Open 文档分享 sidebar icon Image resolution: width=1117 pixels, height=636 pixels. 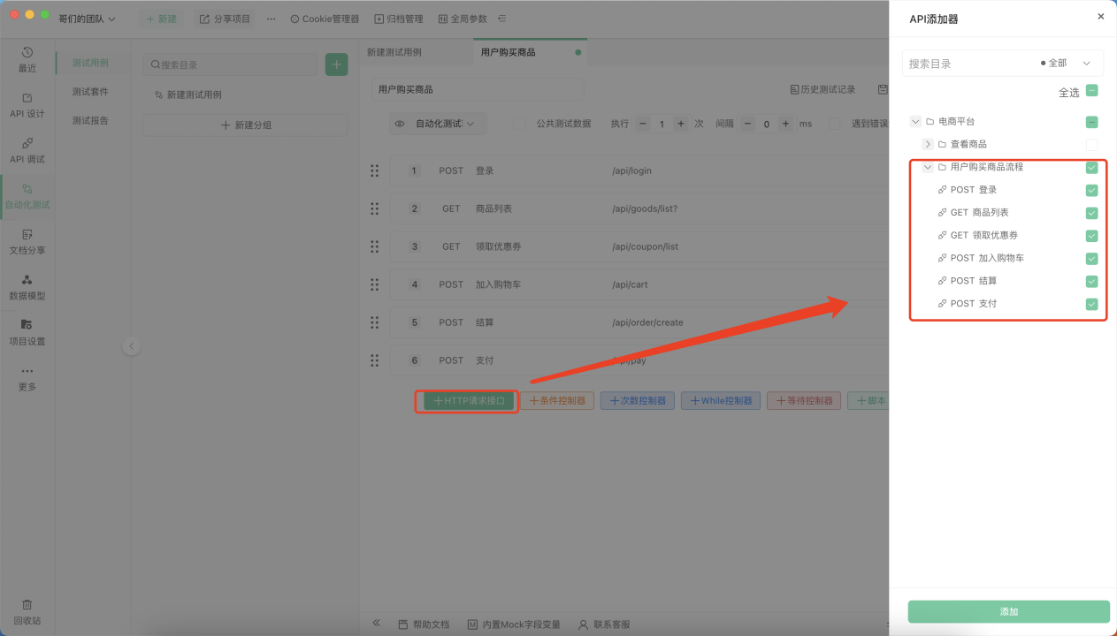[x=27, y=241]
